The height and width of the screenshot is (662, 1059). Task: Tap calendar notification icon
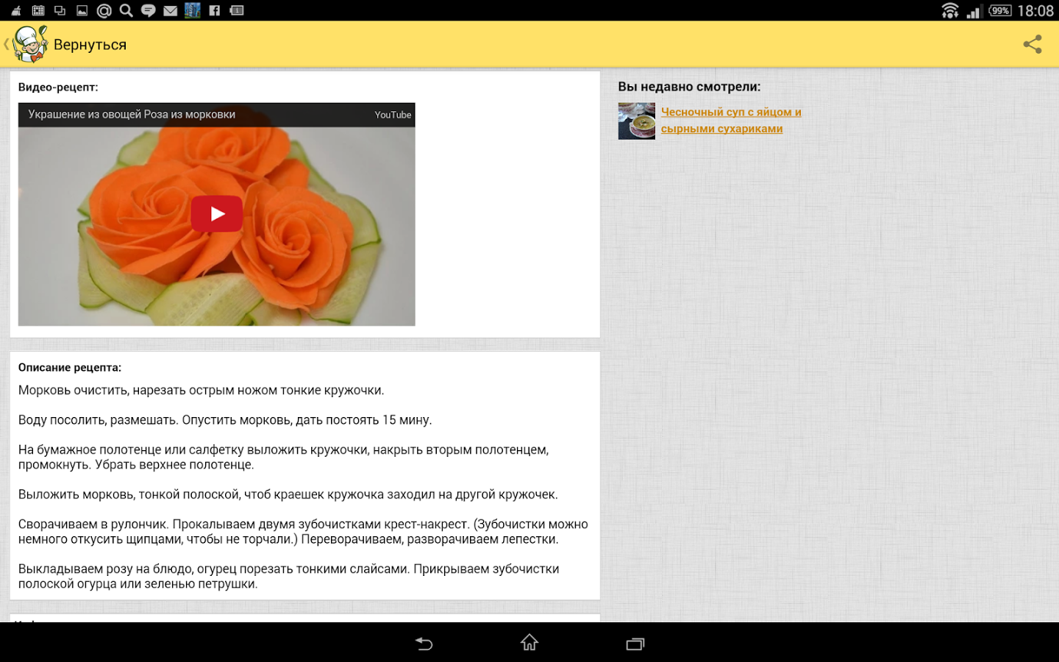point(38,10)
